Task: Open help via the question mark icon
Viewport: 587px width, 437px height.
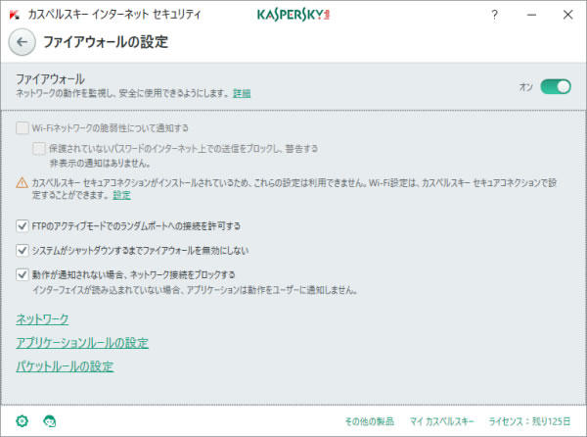Action: (x=494, y=15)
